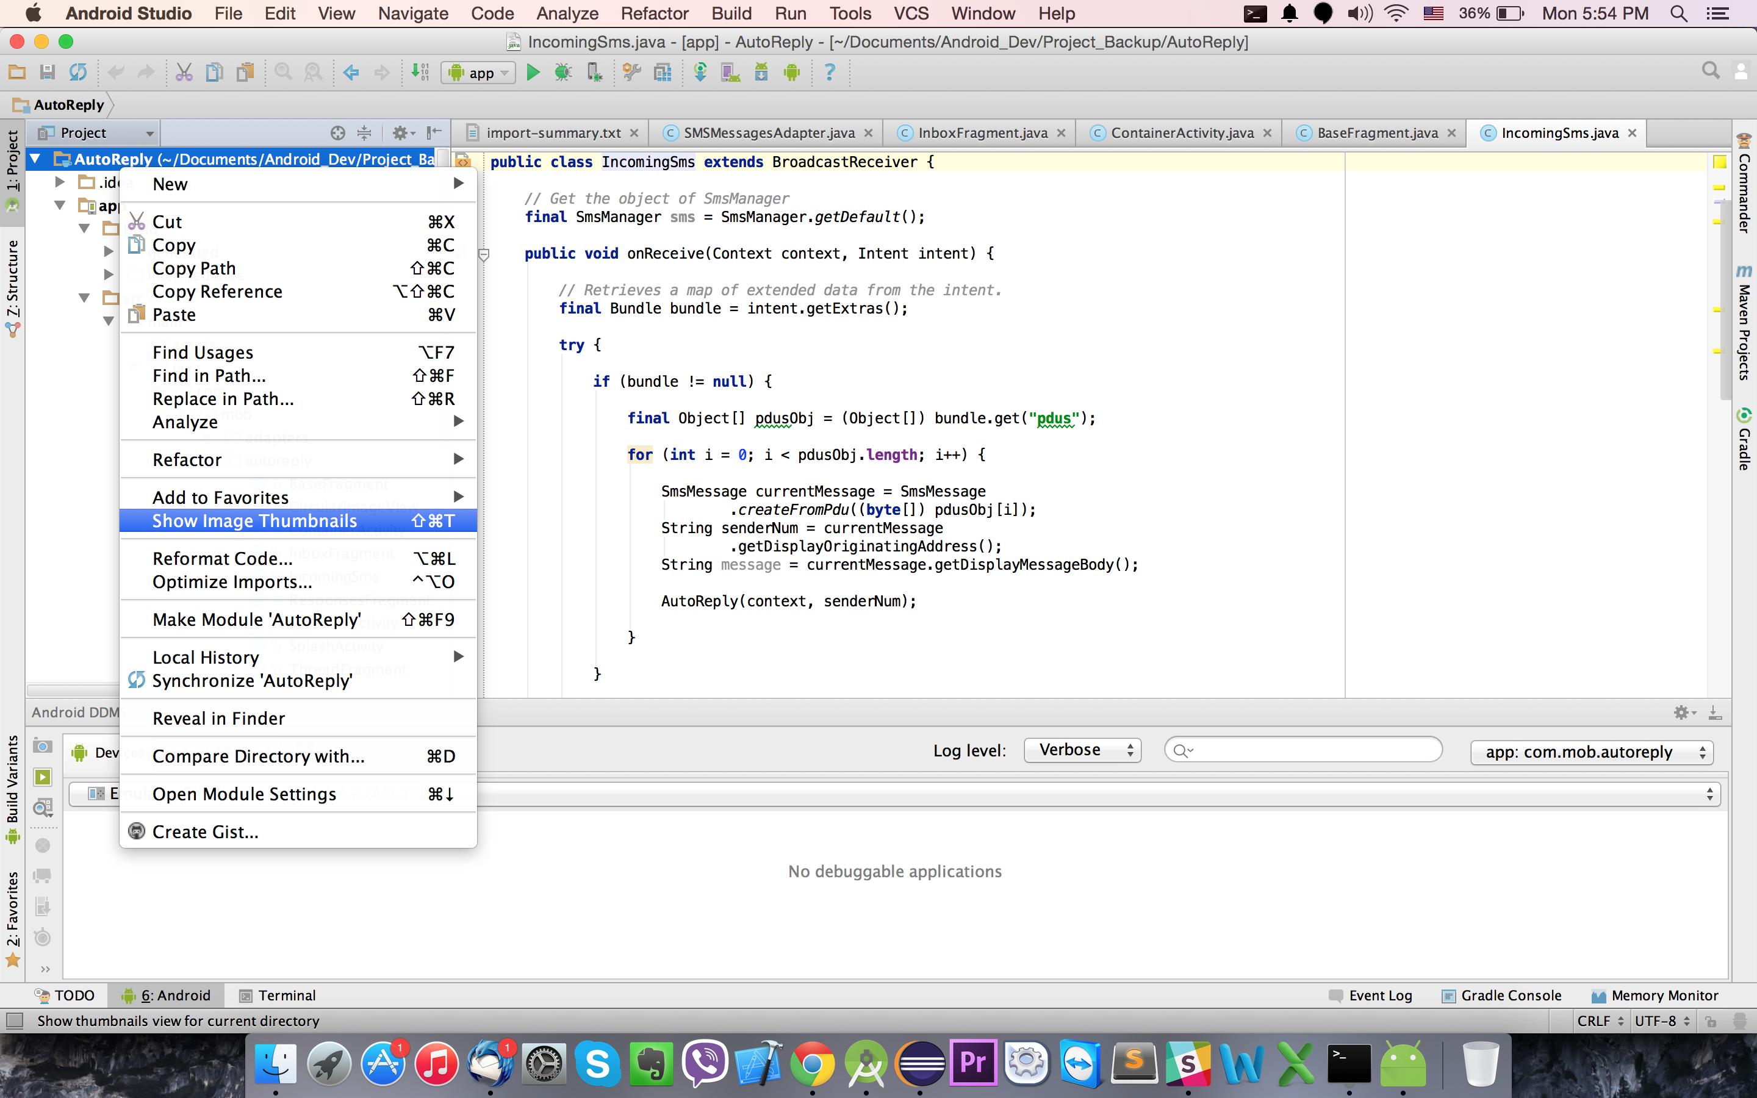Open the SDK Manager icon

coord(761,72)
